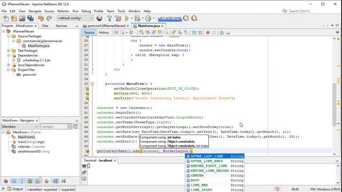Screen dimensions: 342x192
Task: Click the editor vertical scrollbar thumb
Action: [335, 105]
